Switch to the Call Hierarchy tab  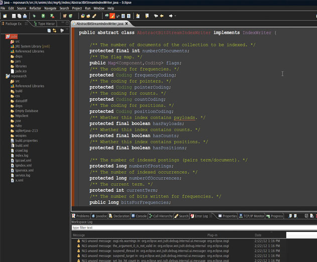[161, 216]
